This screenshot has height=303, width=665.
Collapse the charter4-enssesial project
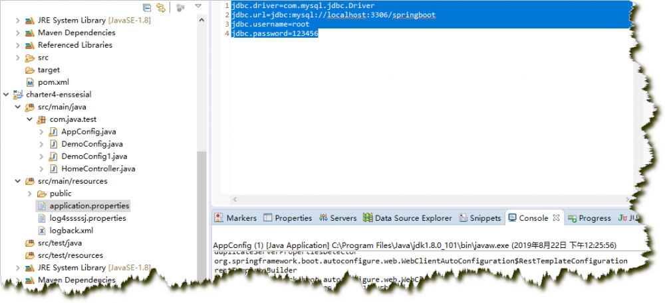(6, 94)
